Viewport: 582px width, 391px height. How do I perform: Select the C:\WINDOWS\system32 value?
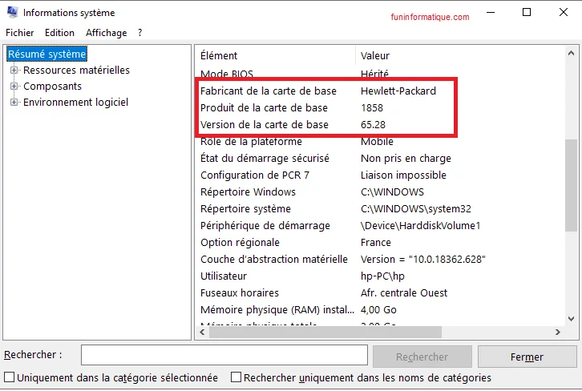(x=416, y=209)
